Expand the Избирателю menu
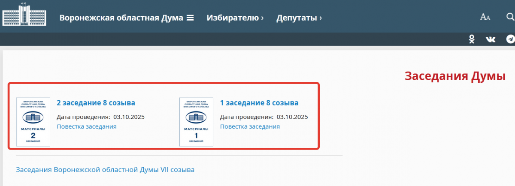The width and height of the screenshot is (515, 186). (x=235, y=18)
